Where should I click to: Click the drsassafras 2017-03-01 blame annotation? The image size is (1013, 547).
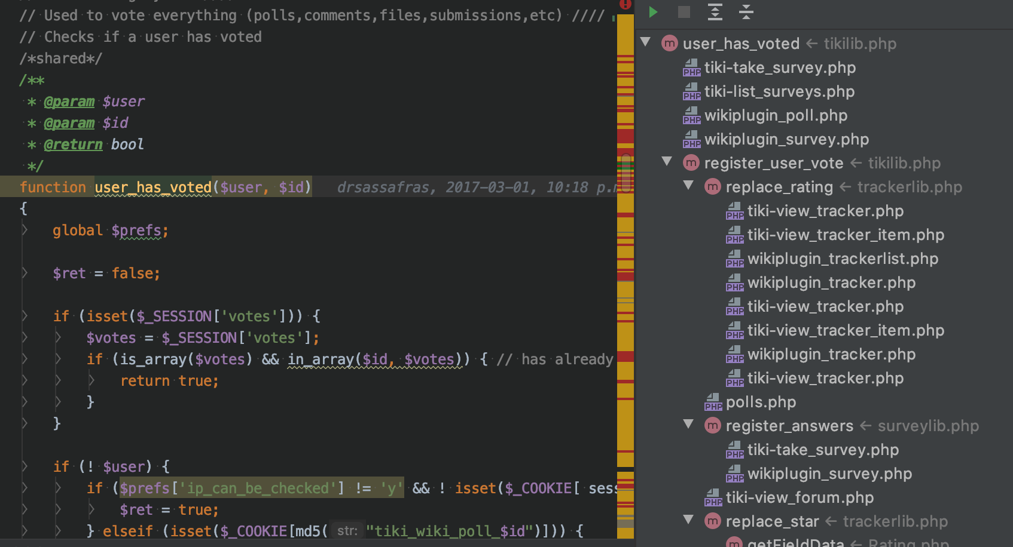pos(477,188)
